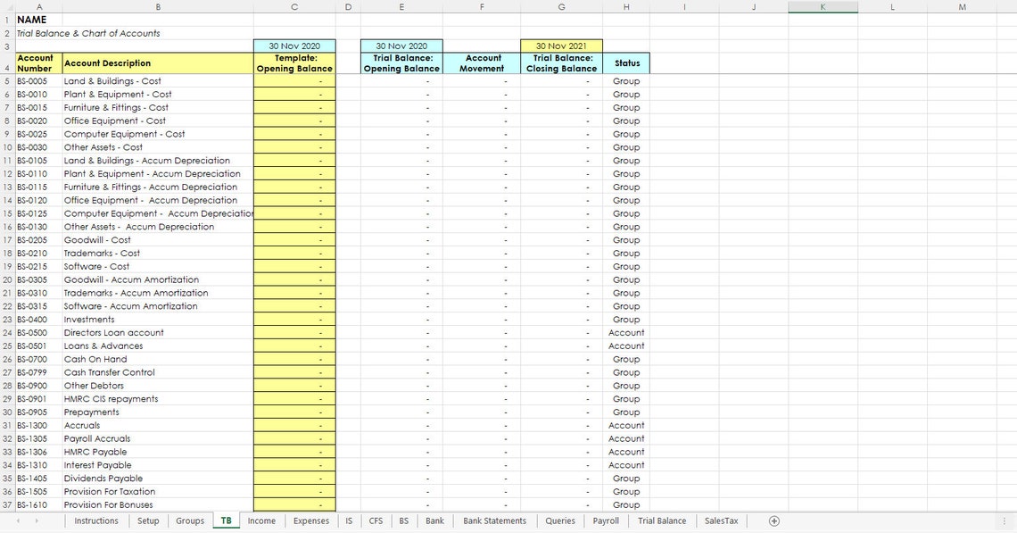Open the Setup sheet
The height and width of the screenshot is (533, 1017).
click(x=148, y=521)
